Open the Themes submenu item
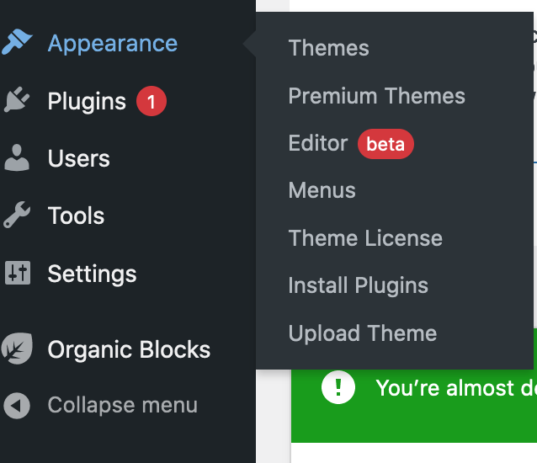Screen dimensions: 537x463 [x=328, y=48]
